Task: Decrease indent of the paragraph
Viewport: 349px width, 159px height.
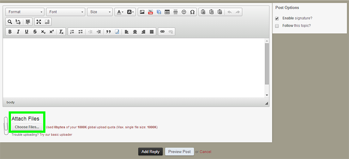Action: 90,31
